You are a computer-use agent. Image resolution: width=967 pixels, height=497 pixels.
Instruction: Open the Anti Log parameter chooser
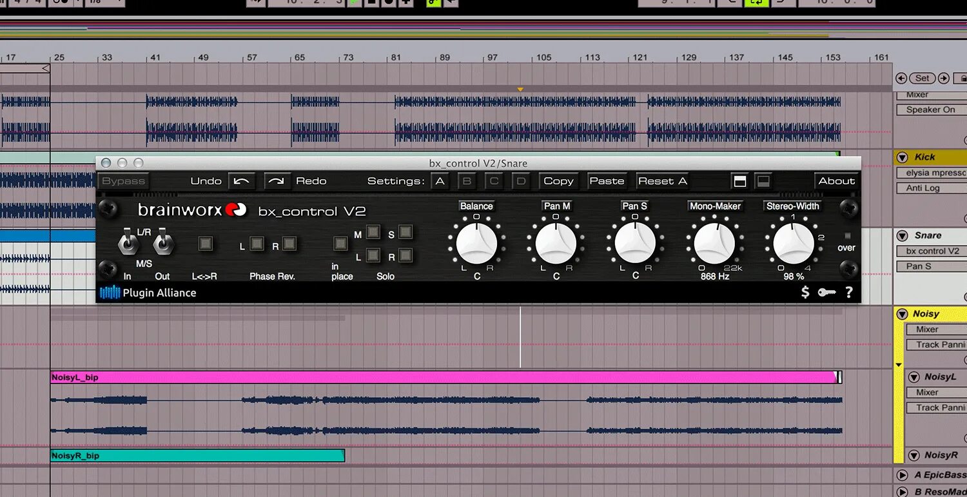pos(932,188)
